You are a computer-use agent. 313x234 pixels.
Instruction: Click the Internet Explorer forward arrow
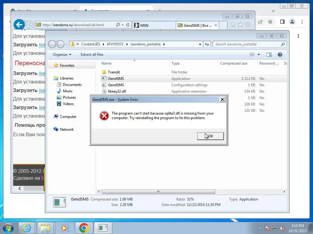coord(30,25)
